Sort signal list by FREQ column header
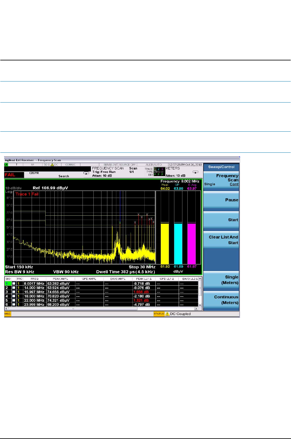 point(35,279)
